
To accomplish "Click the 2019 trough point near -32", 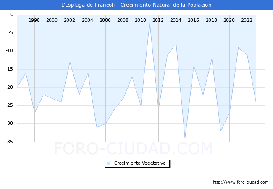I will (220, 131).
